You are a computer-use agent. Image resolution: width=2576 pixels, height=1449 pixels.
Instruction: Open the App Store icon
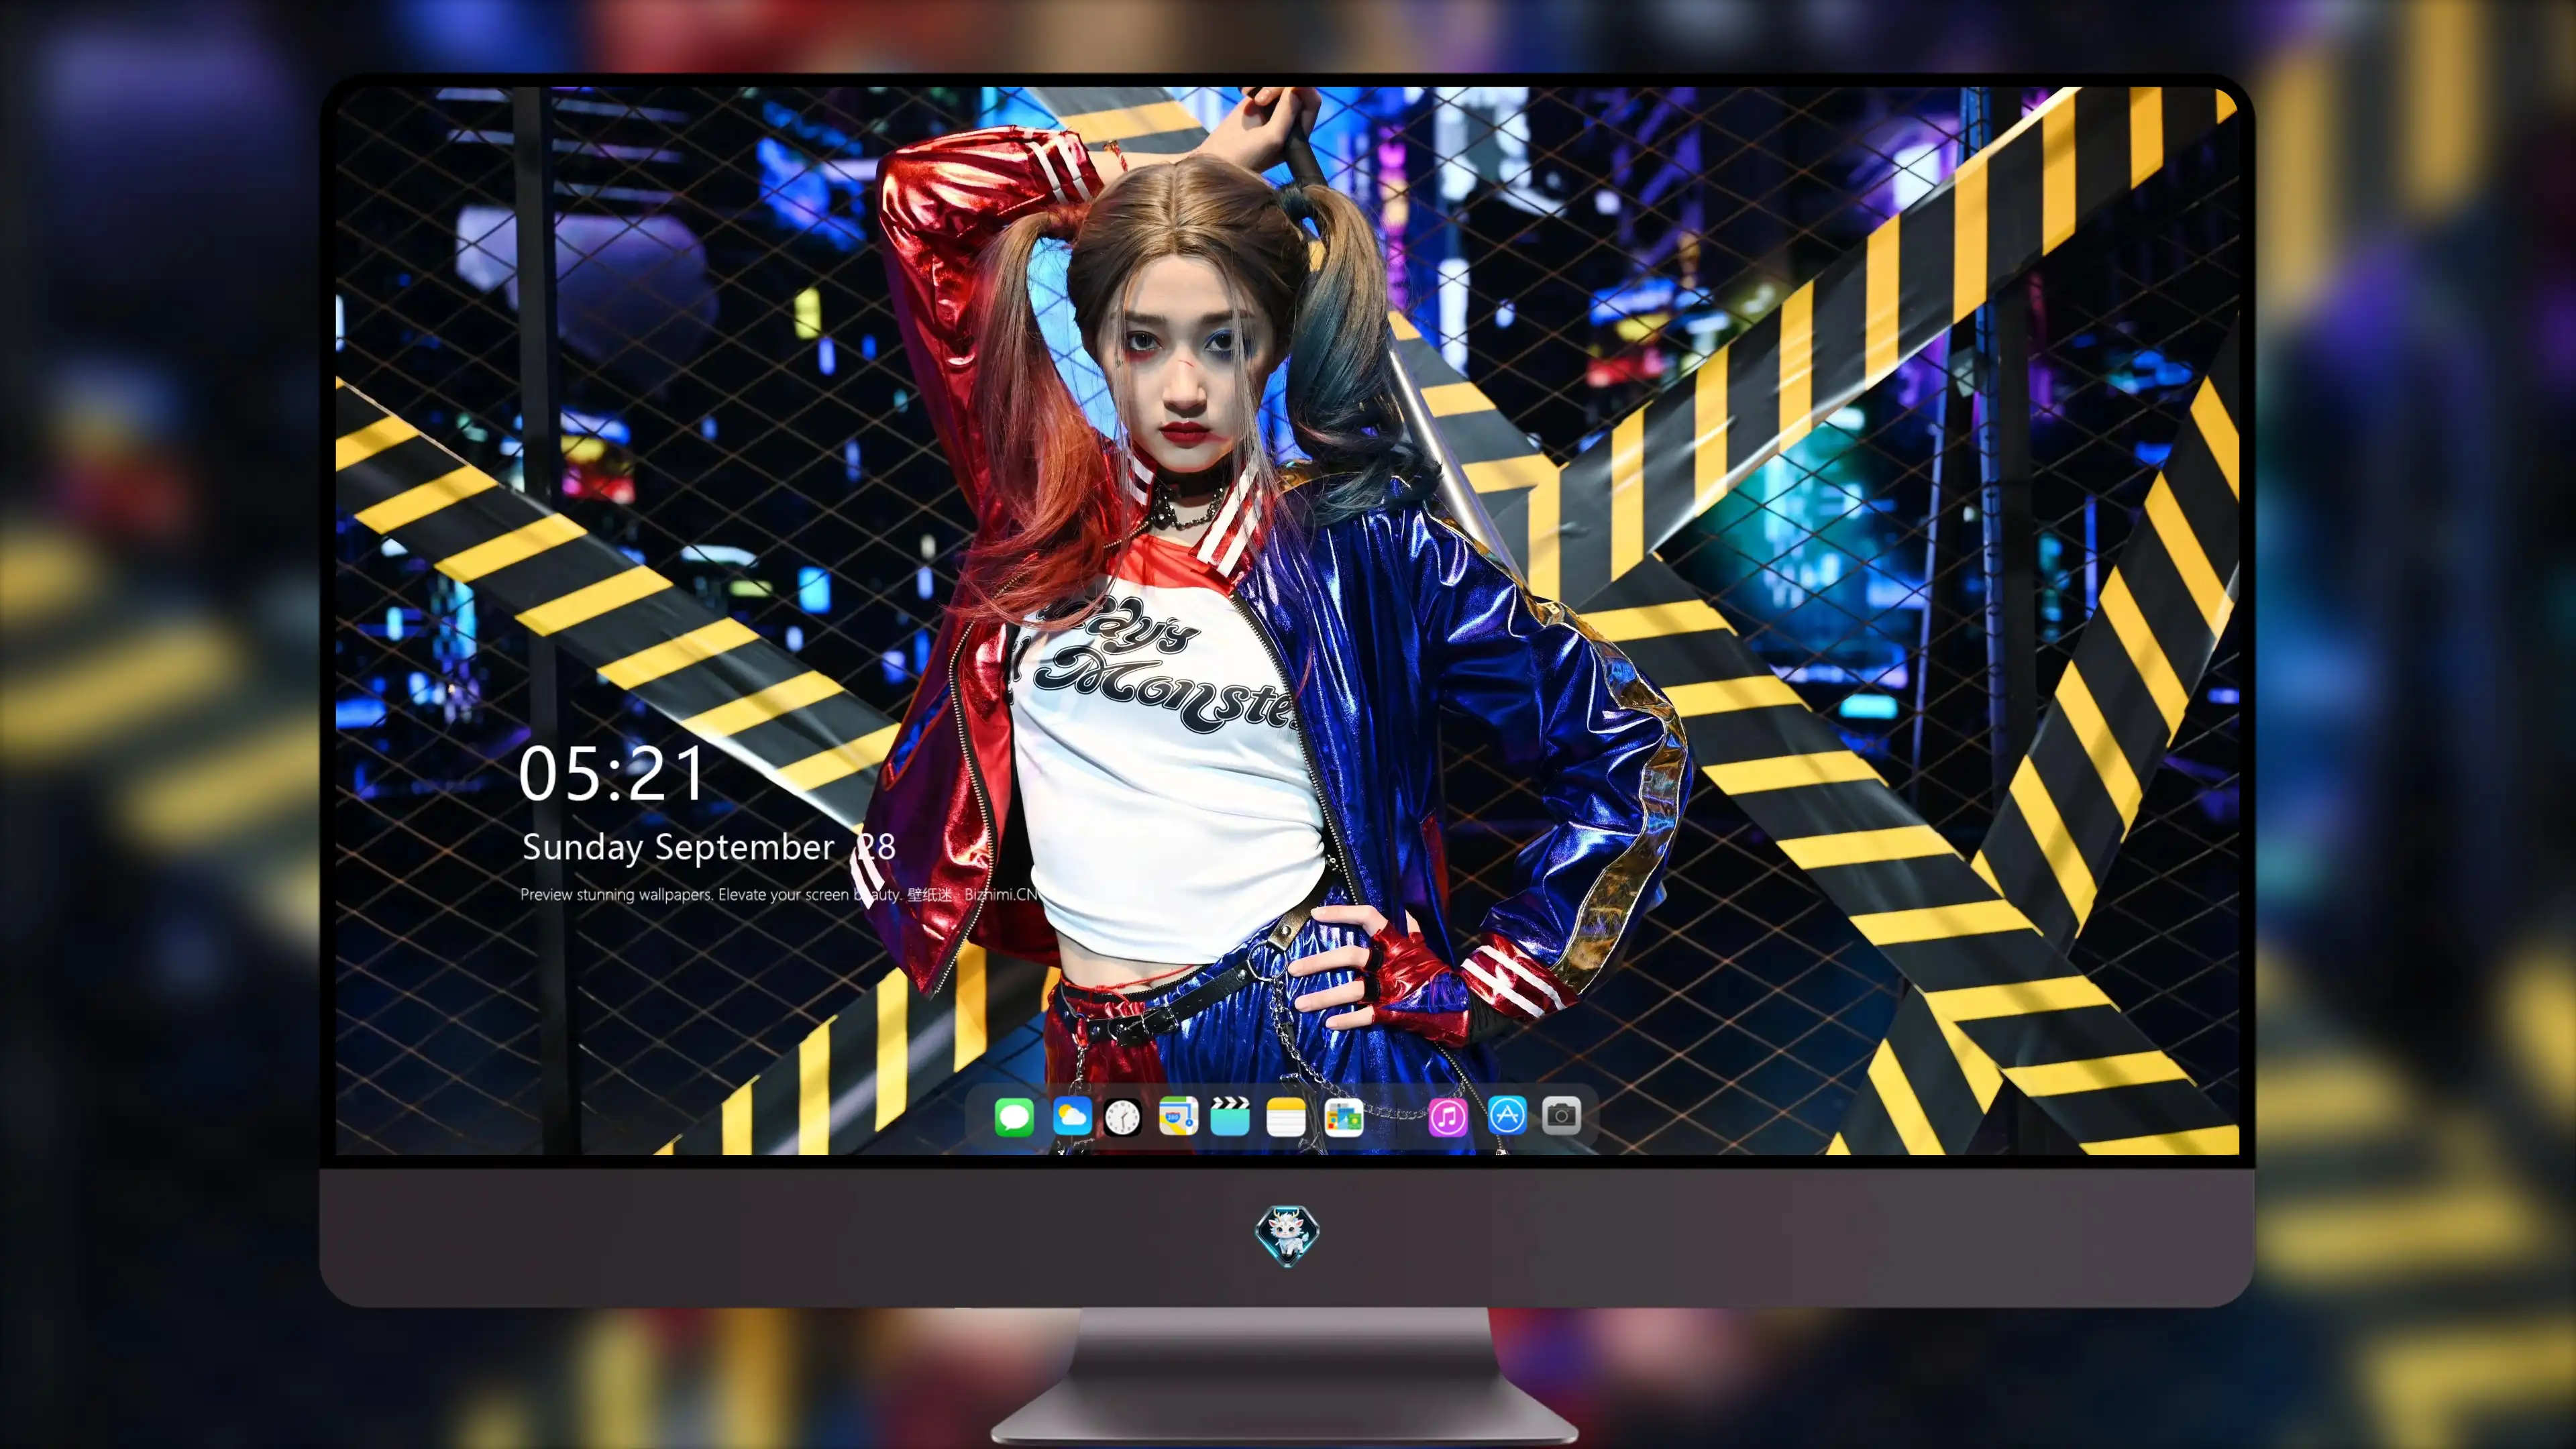pos(1507,1116)
